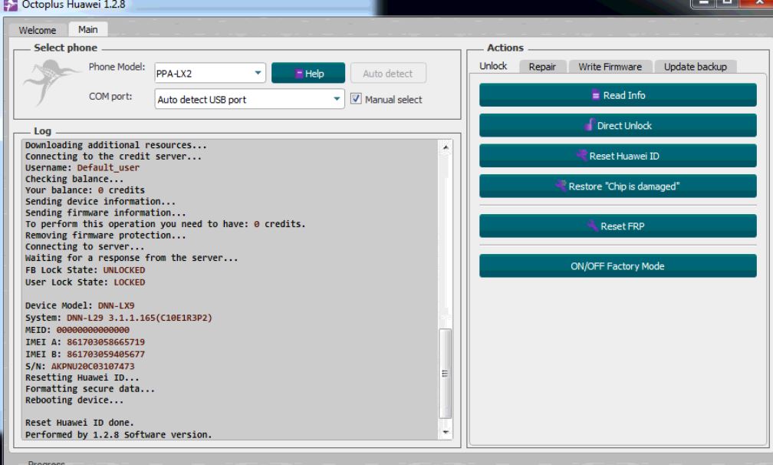Viewport: 773px width, 465px height.
Task: Click log line "User Lock State: LOCKED"
Action: point(85,282)
